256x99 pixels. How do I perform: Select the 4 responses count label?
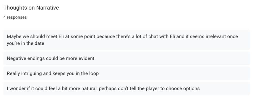(x=15, y=17)
